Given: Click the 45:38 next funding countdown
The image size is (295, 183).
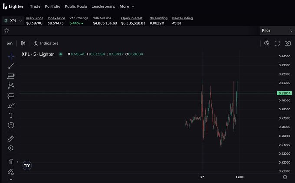Looking at the screenshot, I should click(x=177, y=23).
